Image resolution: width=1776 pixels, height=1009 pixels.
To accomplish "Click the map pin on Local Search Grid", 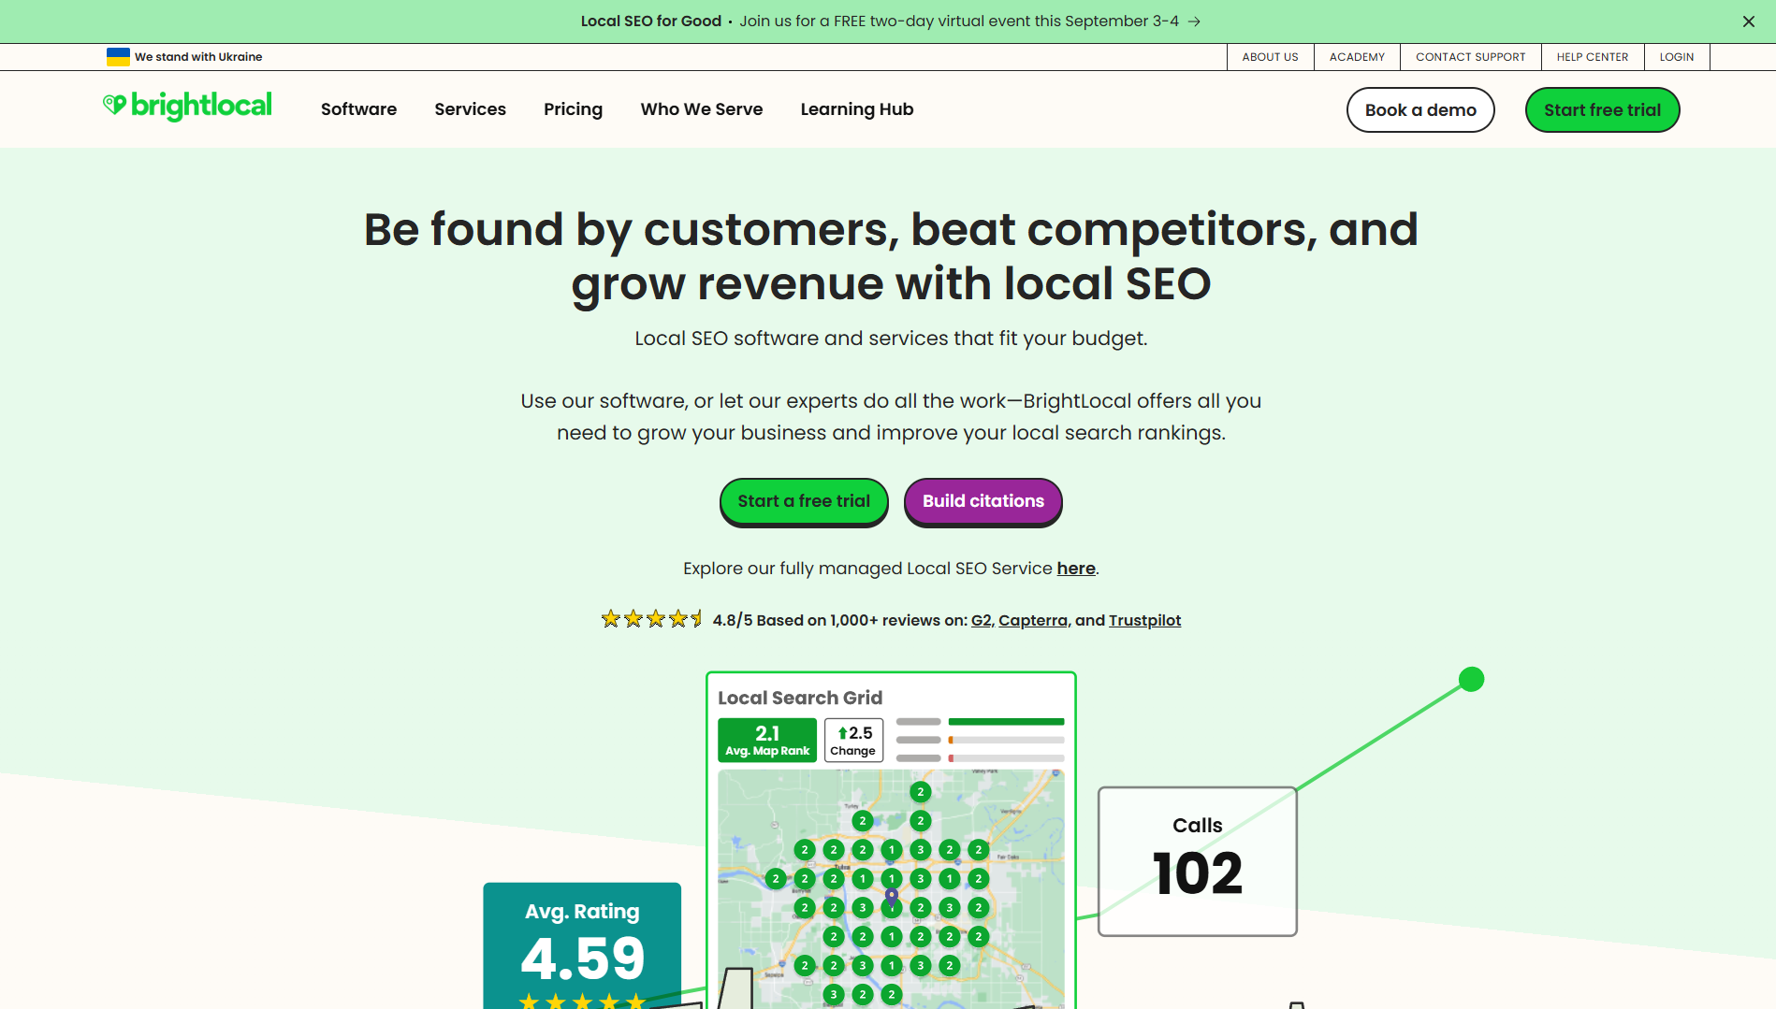I will (x=892, y=896).
